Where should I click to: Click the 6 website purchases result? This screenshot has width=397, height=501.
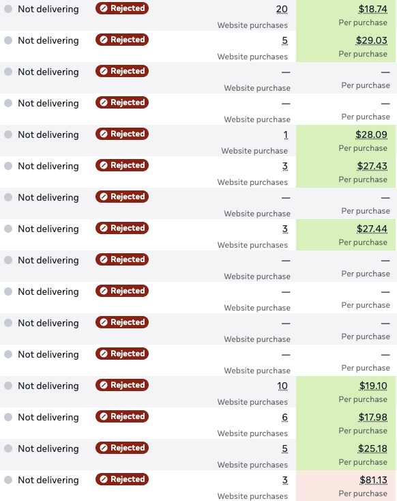click(285, 417)
